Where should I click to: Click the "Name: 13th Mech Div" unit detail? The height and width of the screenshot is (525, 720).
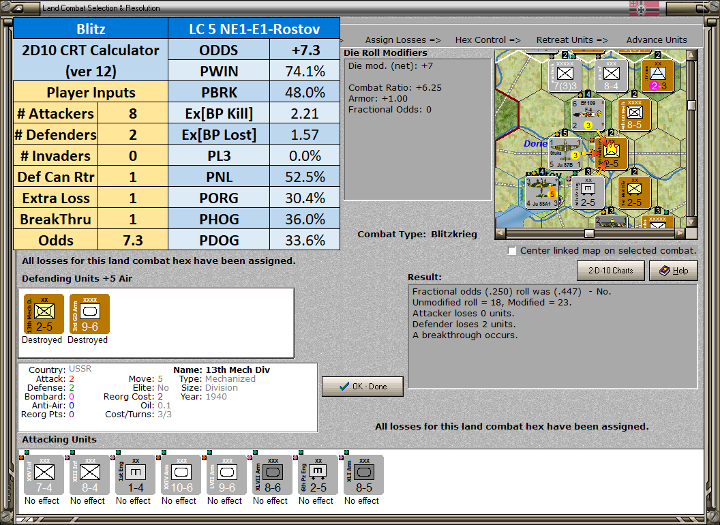pos(222,370)
